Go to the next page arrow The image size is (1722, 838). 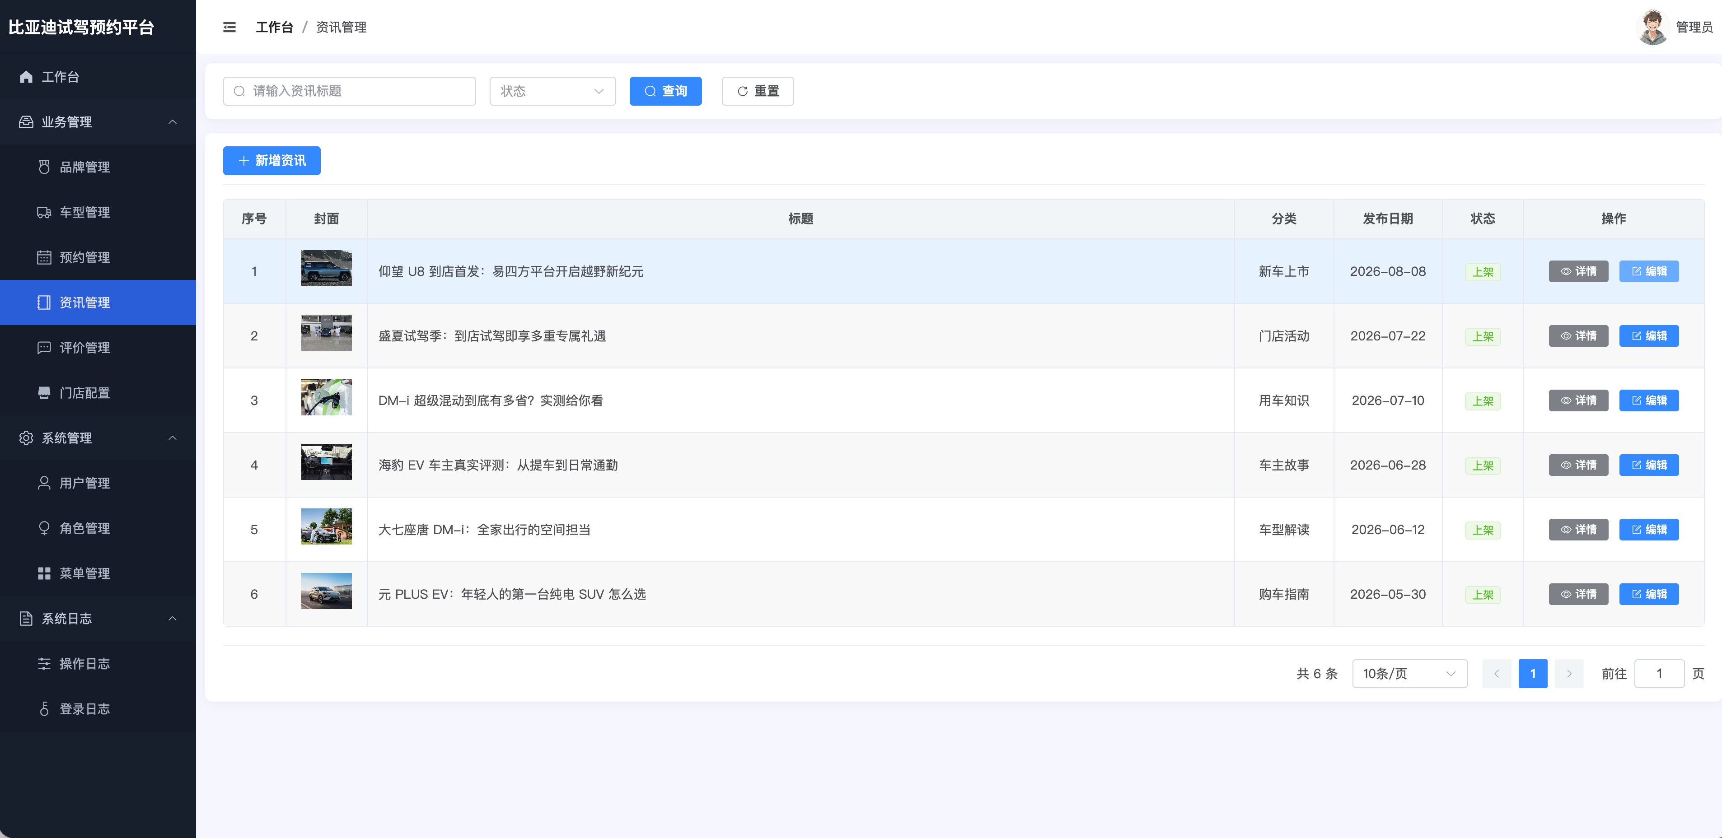[x=1569, y=674]
